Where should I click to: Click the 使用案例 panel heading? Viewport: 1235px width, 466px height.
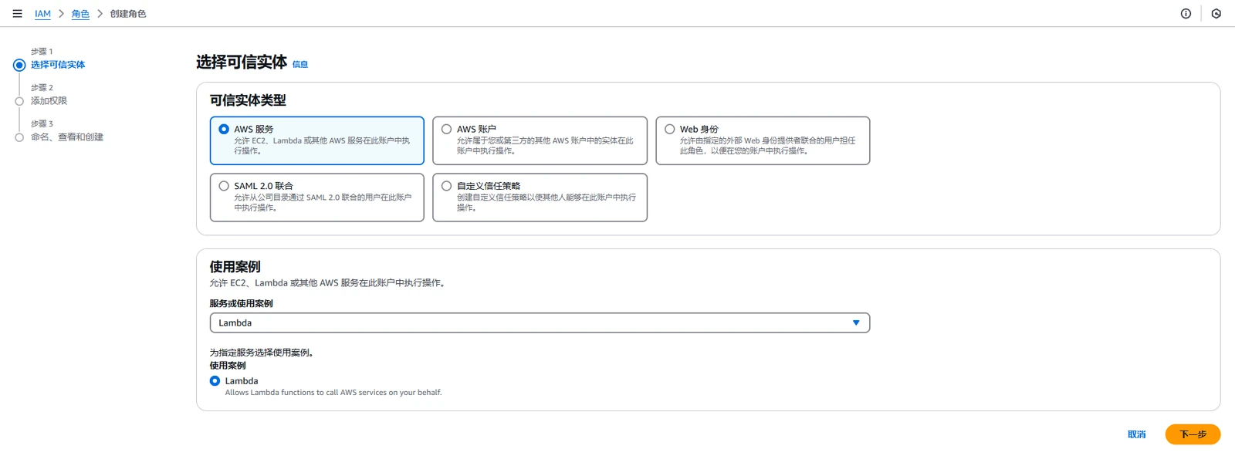tap(235, 267)
